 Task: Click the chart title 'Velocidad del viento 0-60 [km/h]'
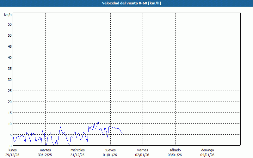(x=126, y=3)
